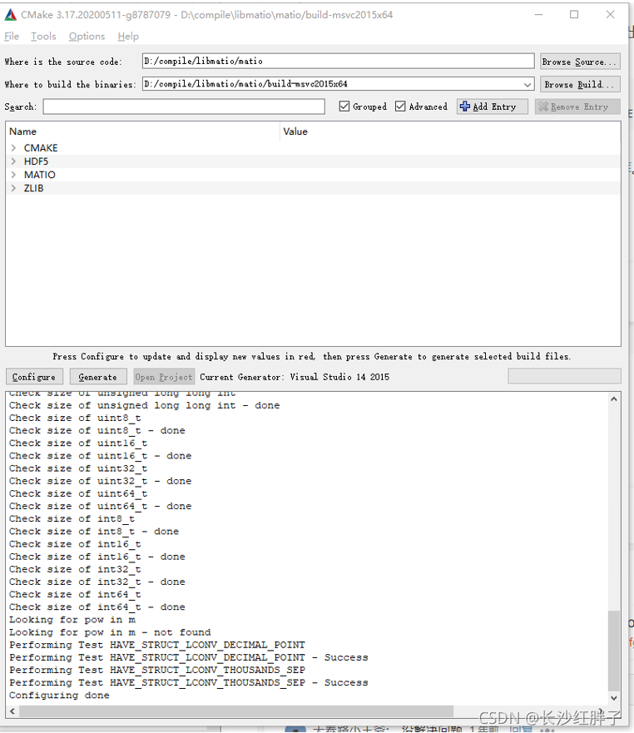Screen dimensions: 634x733
Task: Click 'Where is the source code:' label
Action: 63,62
